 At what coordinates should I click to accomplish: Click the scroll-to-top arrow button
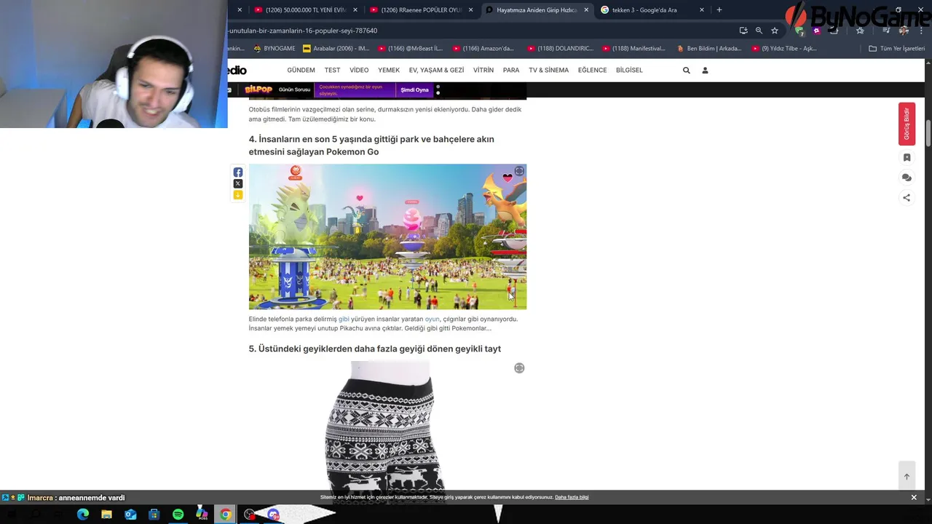[907, 476]
